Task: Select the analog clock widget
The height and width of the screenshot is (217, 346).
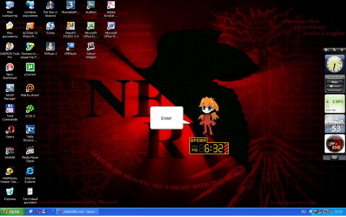Action: (335, 64)
